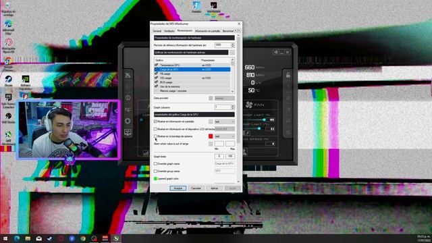This screenshot has height=243, width=432.
Task: Select the Temperatura GPU row
Action: coord(192,65)
